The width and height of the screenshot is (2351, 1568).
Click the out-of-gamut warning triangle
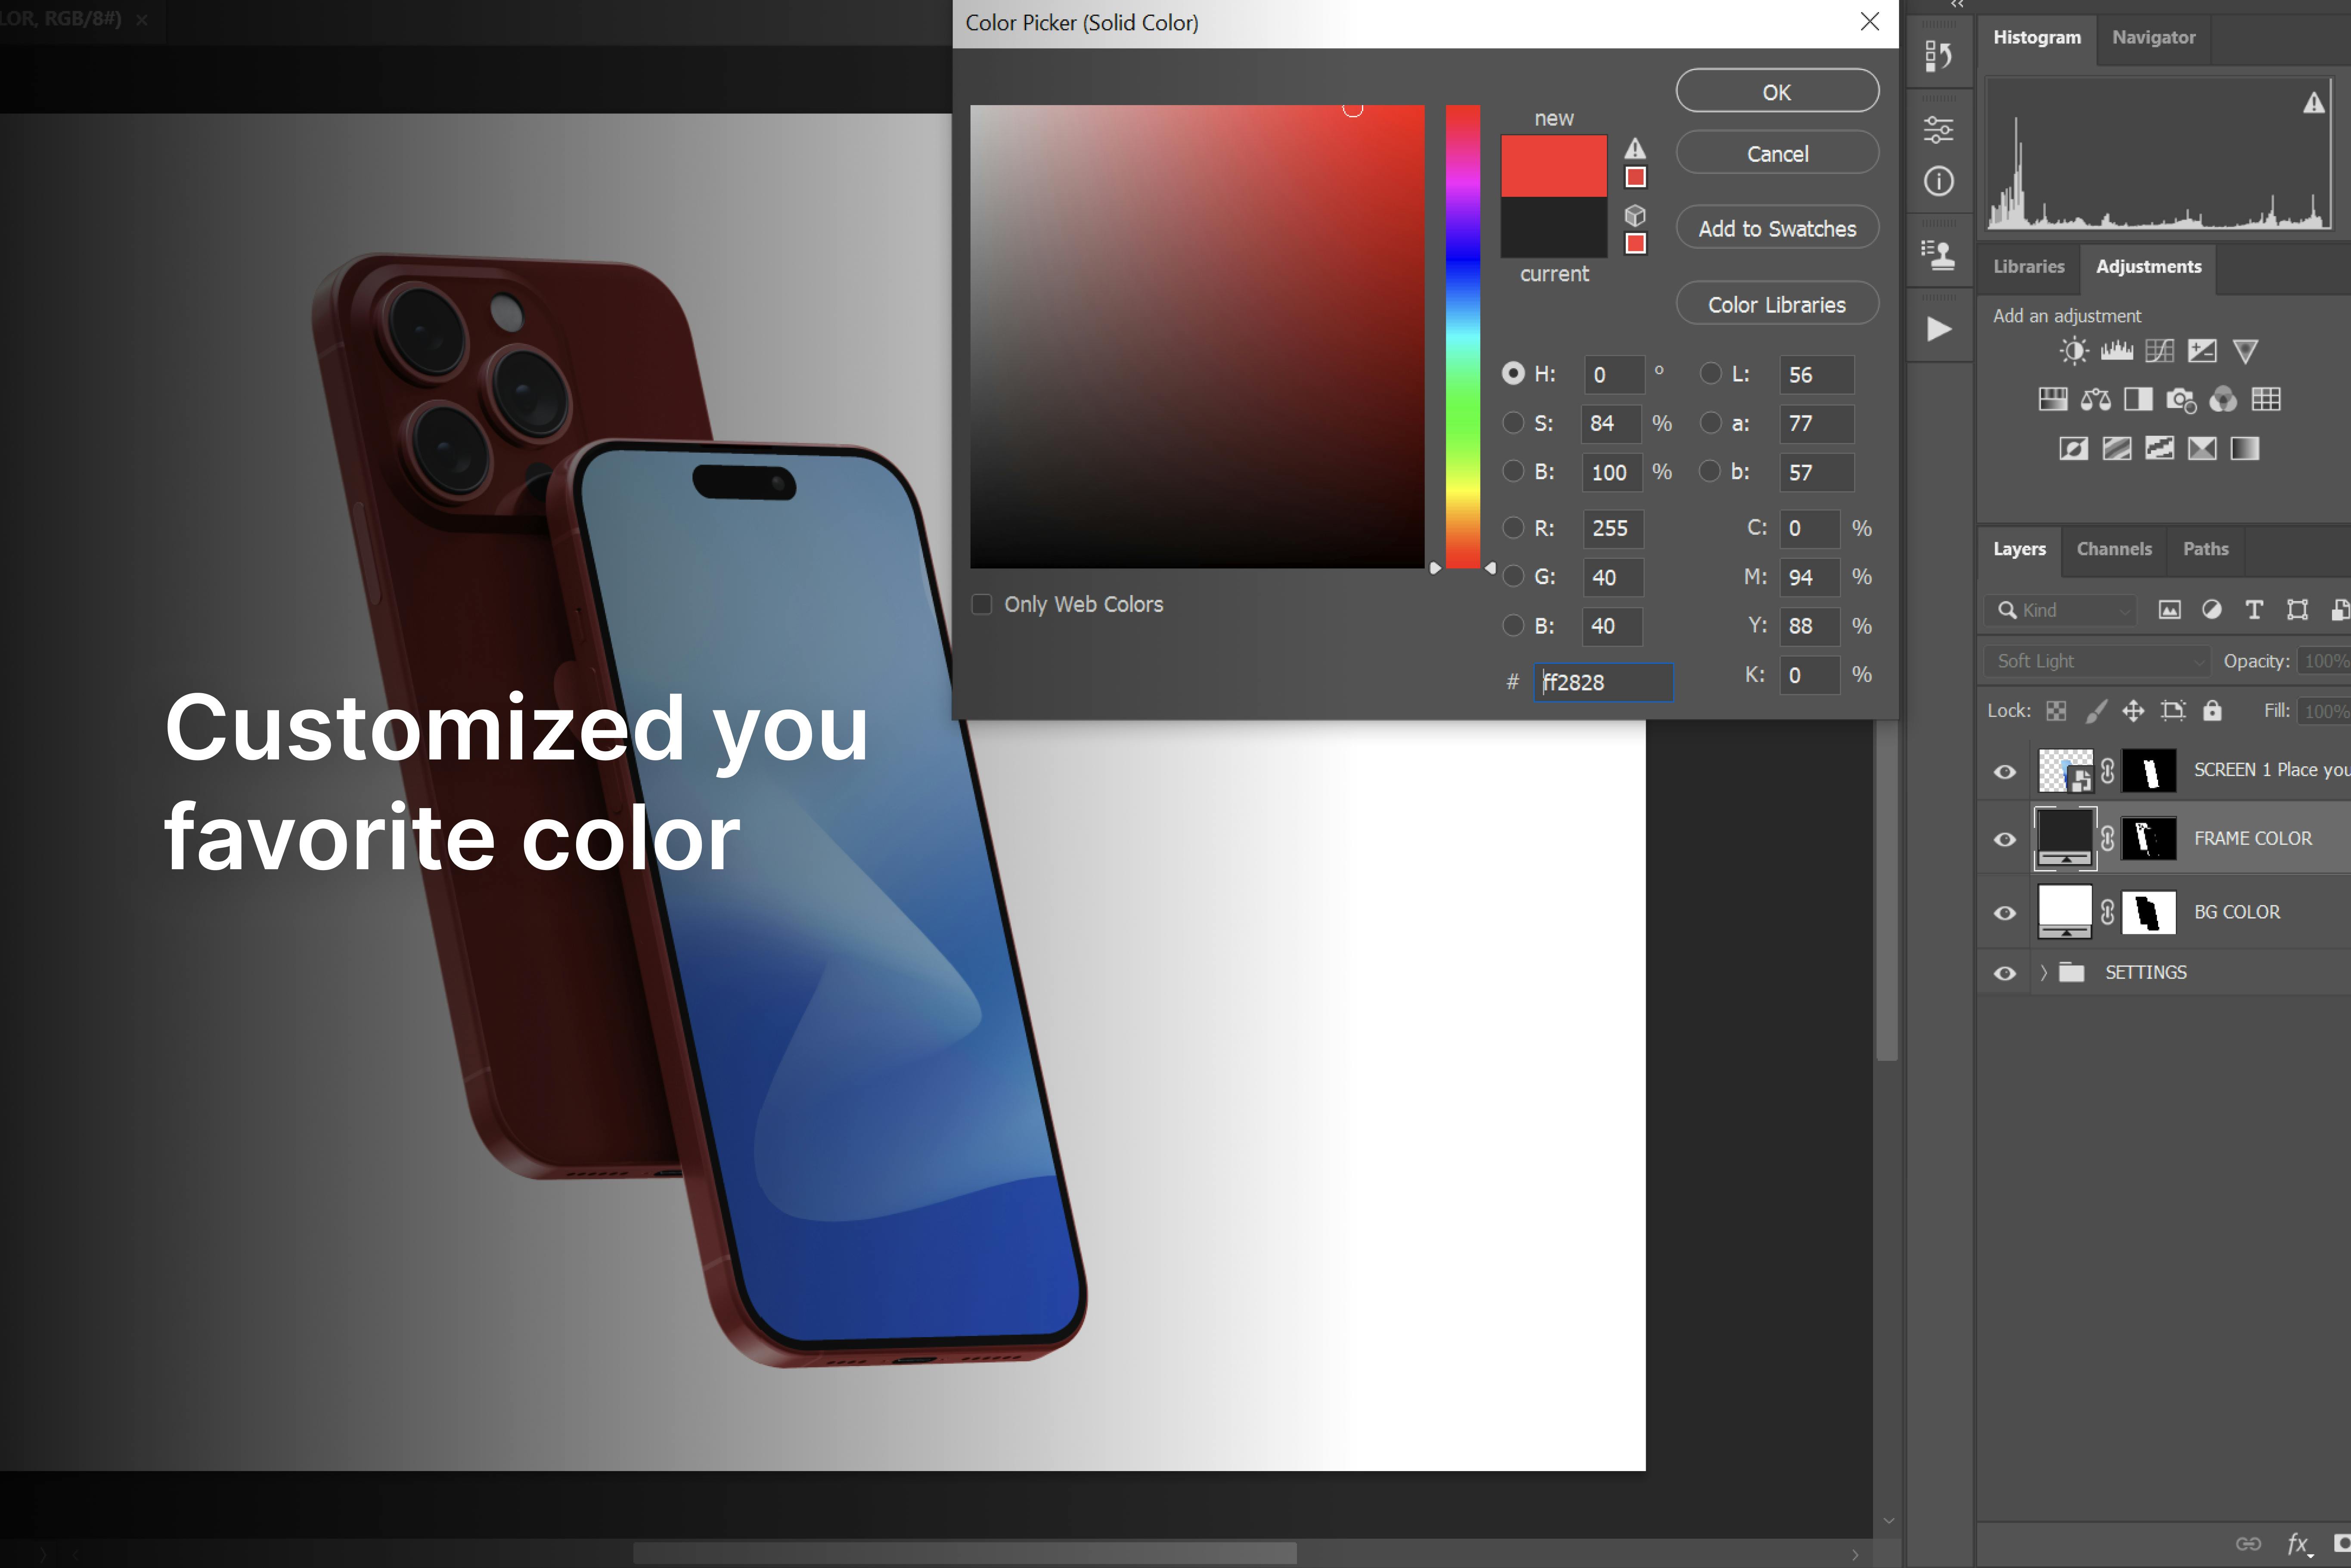click(1635, 149)
